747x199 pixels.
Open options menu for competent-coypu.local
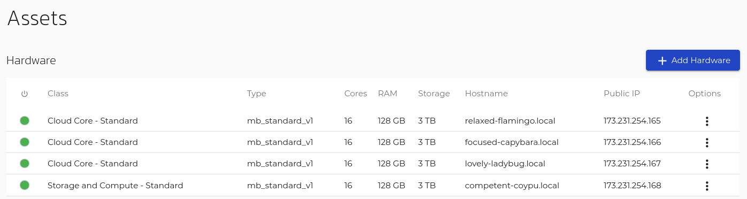[707, 186]
